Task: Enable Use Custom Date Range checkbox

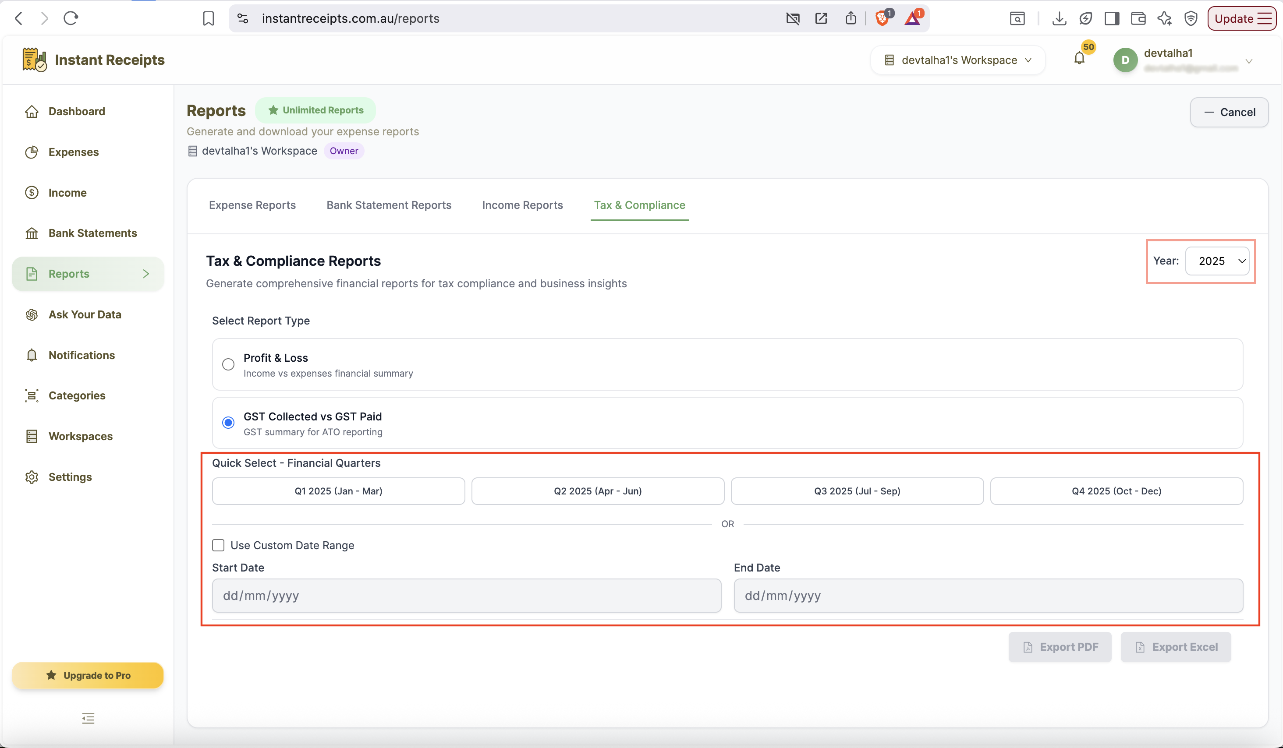Action: pos(218,545)
